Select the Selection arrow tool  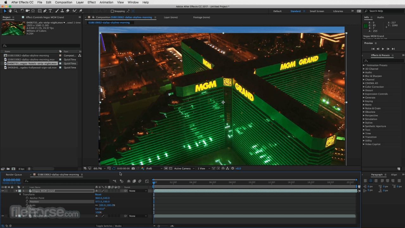click(x=5, y=11)
